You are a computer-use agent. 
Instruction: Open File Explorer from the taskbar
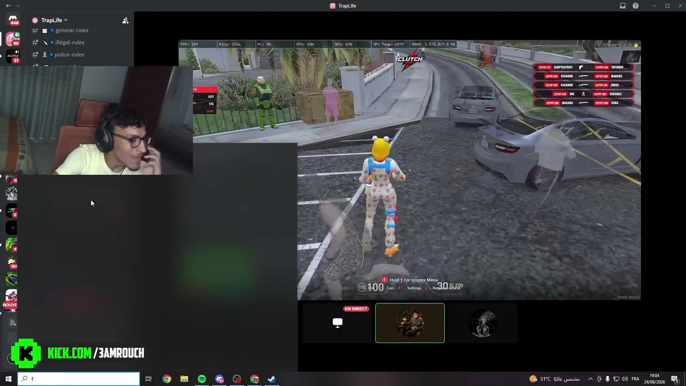(184, 379)
